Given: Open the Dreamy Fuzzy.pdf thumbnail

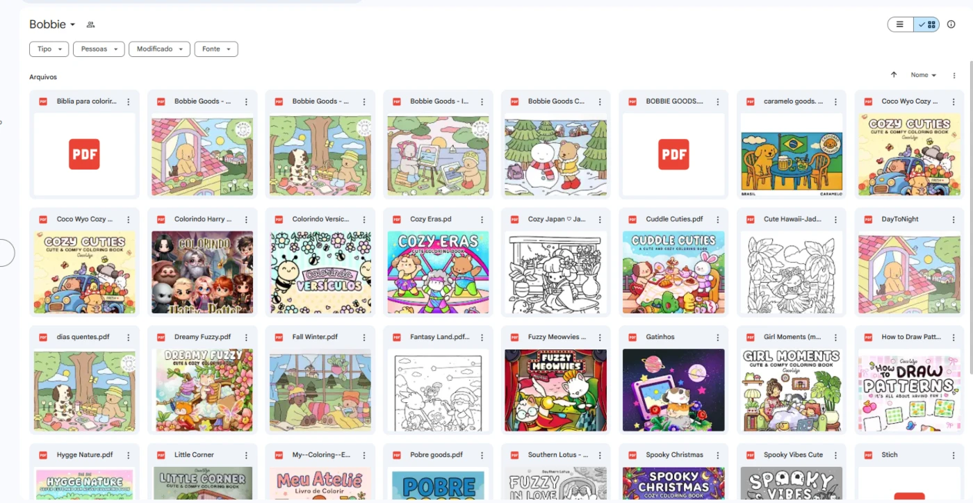Looking at the screenshot, I should [x=202, y=390].
